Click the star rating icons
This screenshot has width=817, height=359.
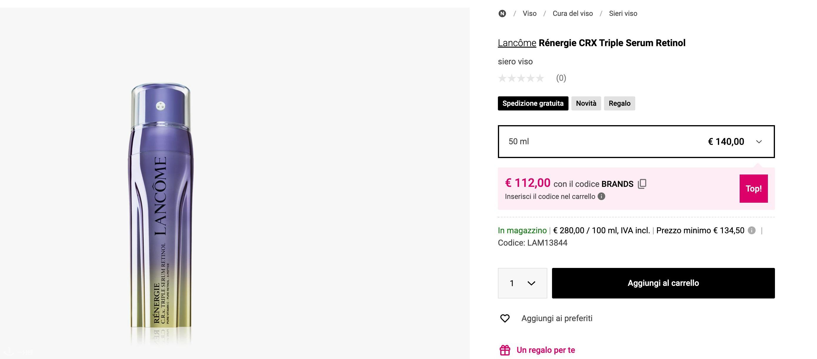click(x=521, y=78)
